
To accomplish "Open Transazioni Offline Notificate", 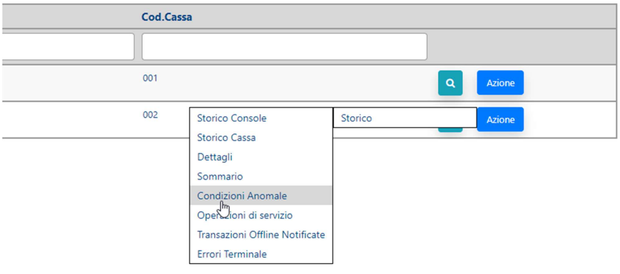I will [262, 234].
